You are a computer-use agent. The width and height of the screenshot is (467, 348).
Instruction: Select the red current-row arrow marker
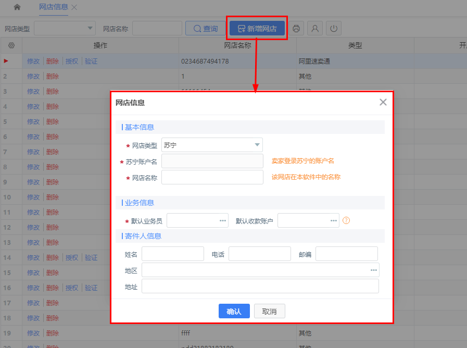click(6, 61)
